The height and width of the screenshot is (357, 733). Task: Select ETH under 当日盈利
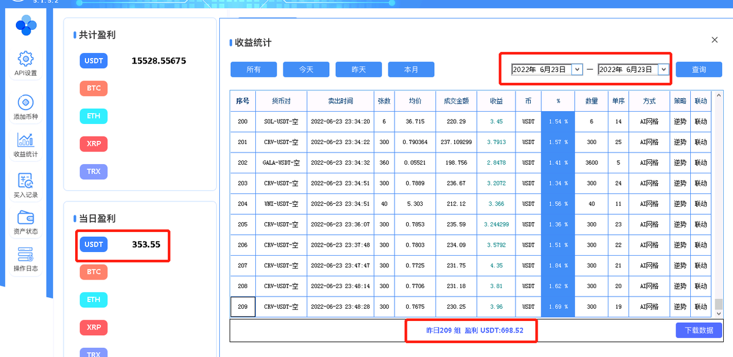click(x=93, y=300)
